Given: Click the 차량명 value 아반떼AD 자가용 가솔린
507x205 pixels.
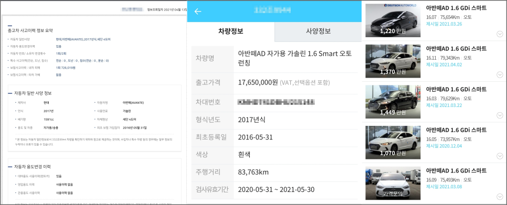Looking at the screenshot, I should [x=295, y=58].
